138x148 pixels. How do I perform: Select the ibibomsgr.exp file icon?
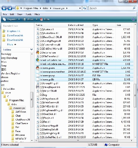37,75
